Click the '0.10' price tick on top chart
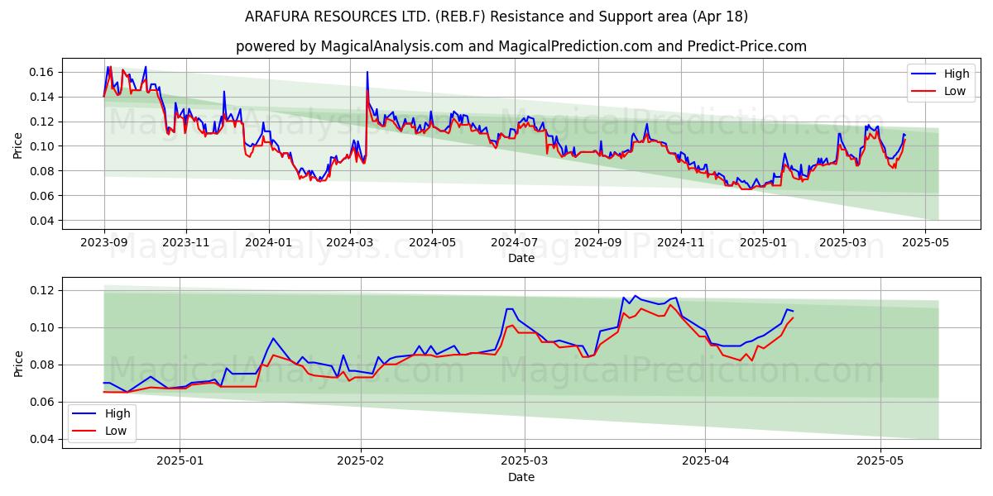 tap(41, 146)
